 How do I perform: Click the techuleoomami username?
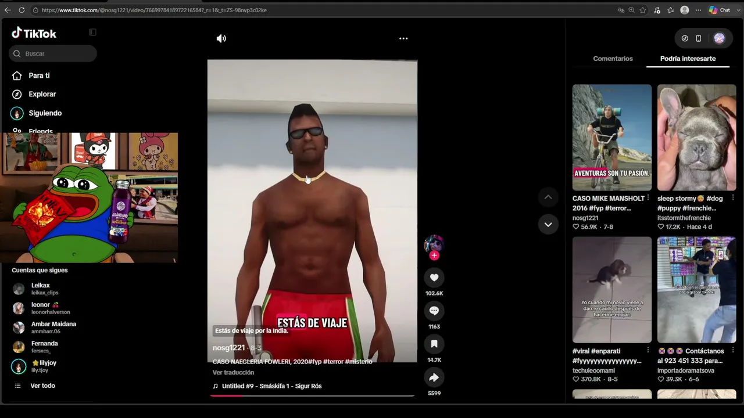click(593, 370)
